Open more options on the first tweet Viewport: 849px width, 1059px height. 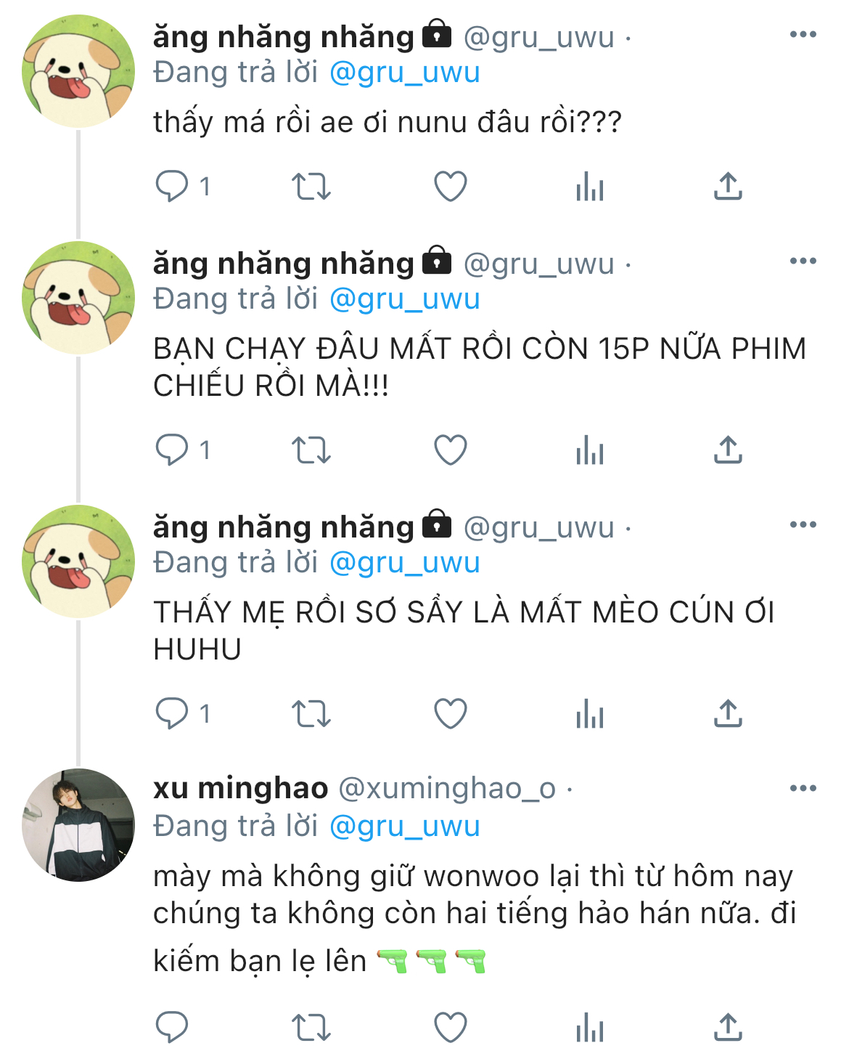pos(803,34)
